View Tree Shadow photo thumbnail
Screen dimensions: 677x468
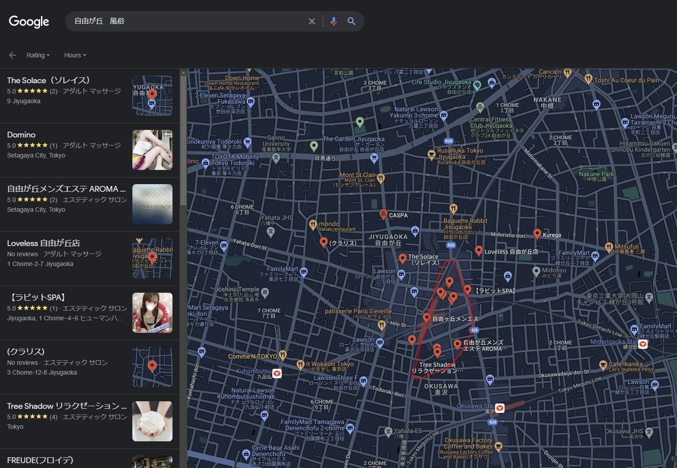152,421
